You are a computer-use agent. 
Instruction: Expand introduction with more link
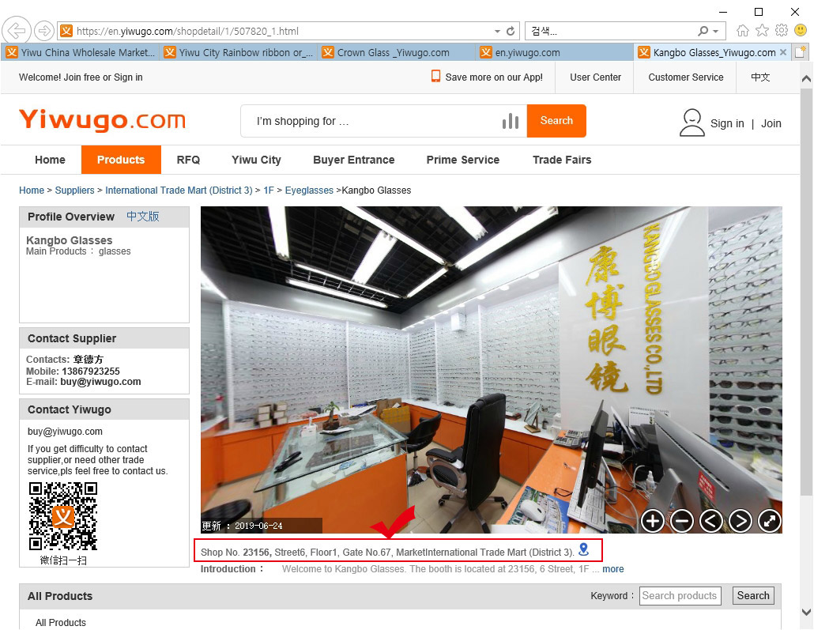[x=612, y=568]
